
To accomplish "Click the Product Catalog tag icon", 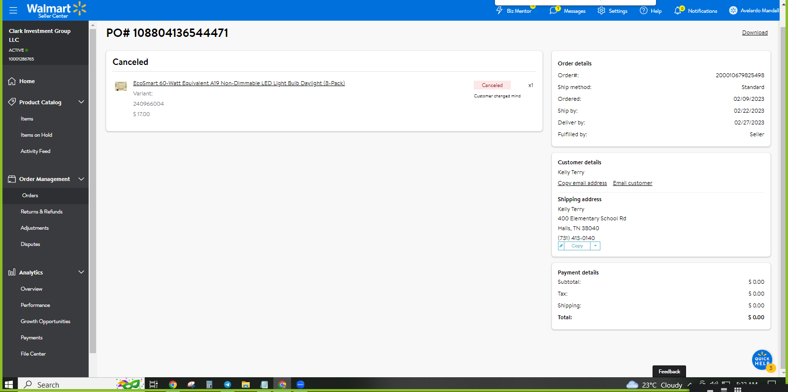I will pyautogui.click(x=12, y=102).
